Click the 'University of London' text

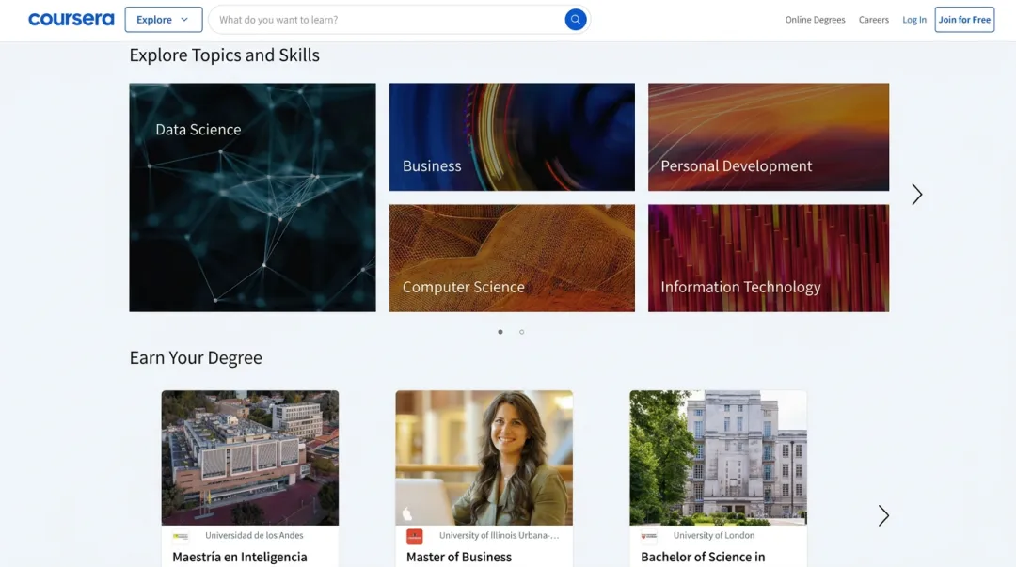click(x=713, y=535)
